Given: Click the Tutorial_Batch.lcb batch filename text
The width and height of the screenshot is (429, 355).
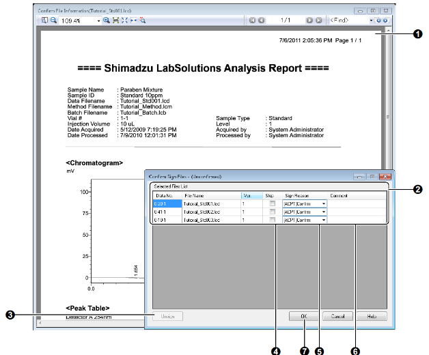Looking at the screenshot, I should tap(143, 113).
